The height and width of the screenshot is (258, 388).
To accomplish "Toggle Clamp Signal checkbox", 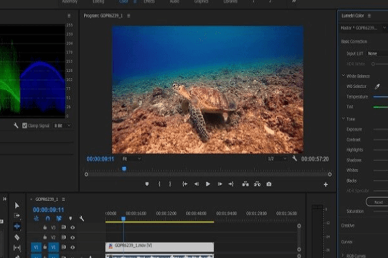I will point(24,126).
